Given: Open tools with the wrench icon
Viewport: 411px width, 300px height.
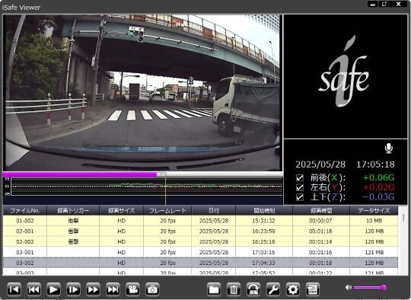Looking at the screenshot, I should 273,289.
